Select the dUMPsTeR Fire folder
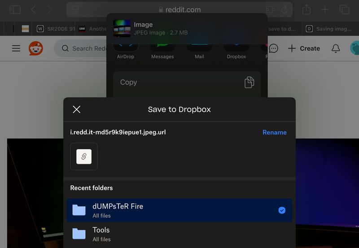The width and height of the screenshot is (359, 248). point(179,210)
